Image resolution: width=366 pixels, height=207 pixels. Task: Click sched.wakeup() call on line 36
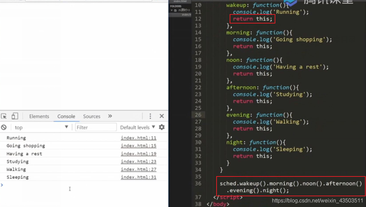(x=243, y=184)
